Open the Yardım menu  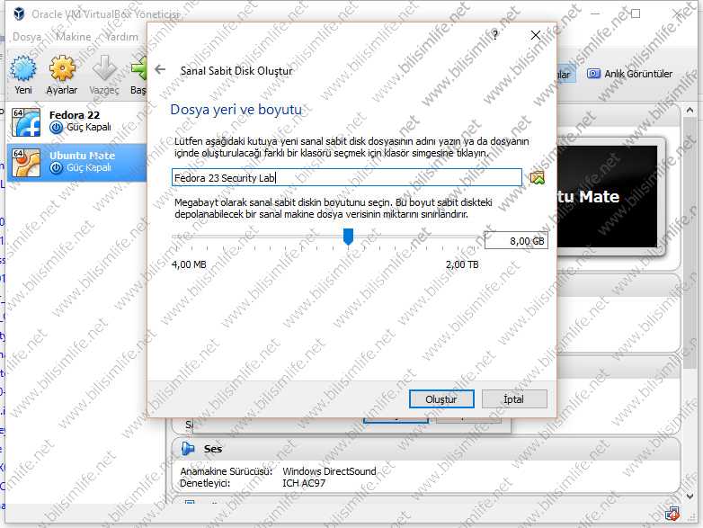pyautogui.click(x=122, y=37)
